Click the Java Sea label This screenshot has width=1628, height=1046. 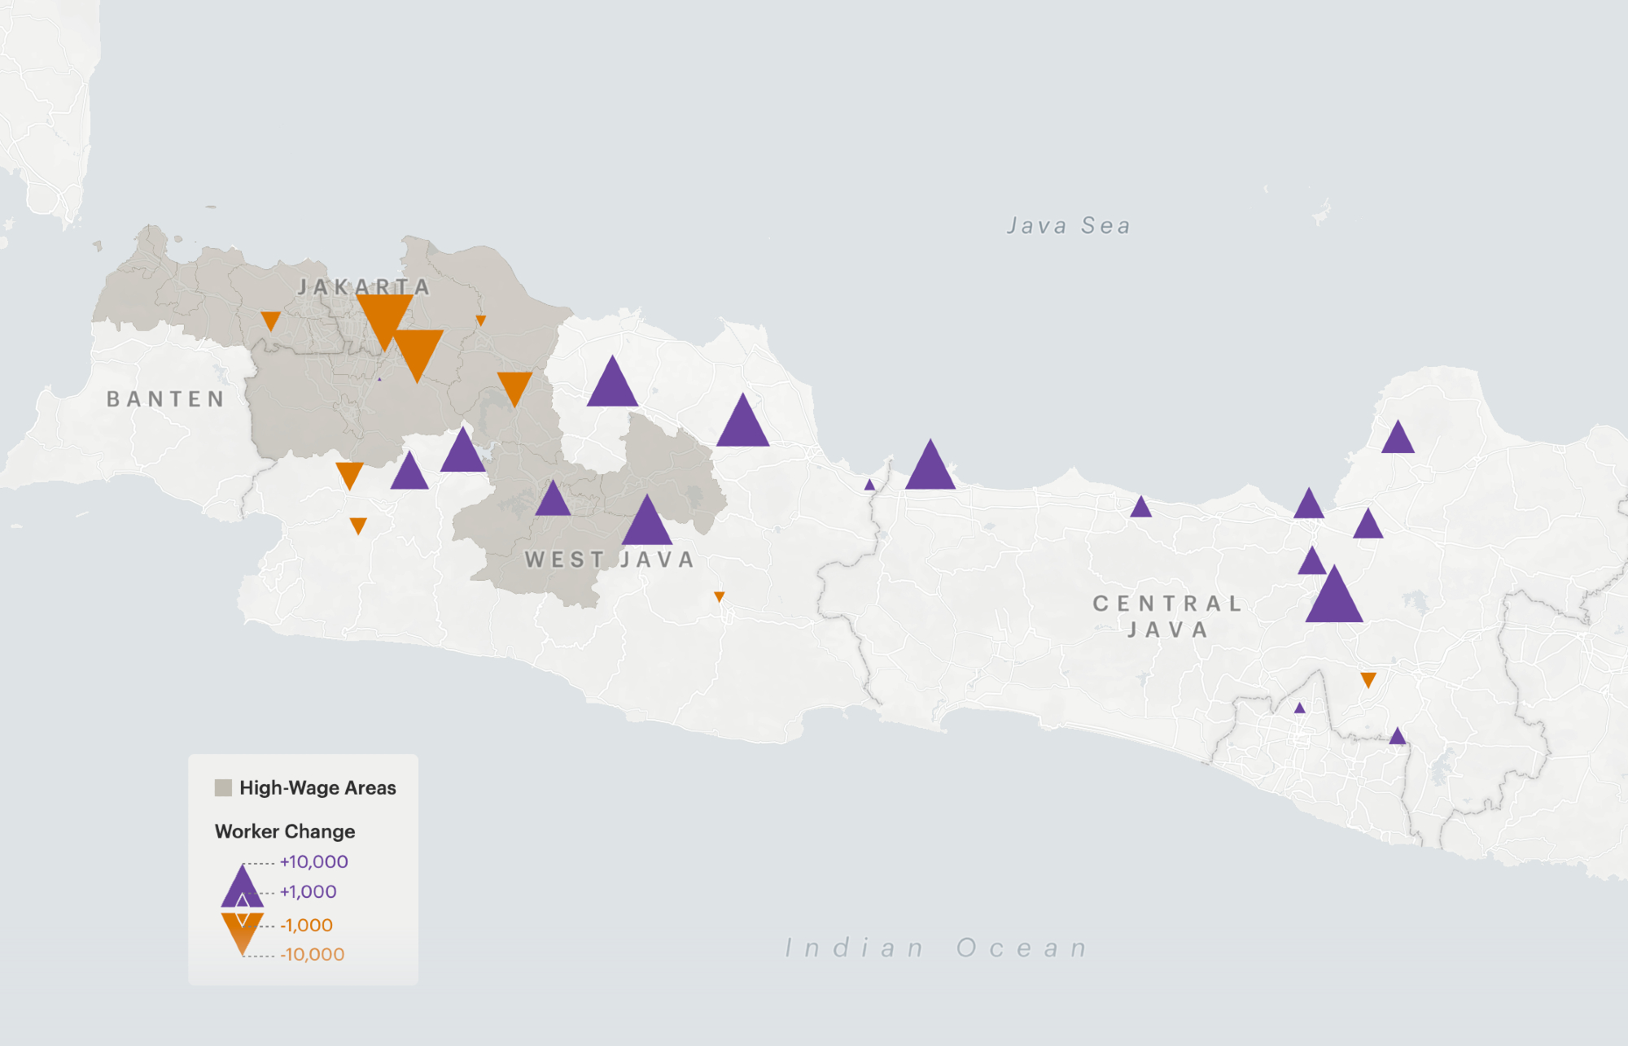pyautogui.click(x=1068, y=225)
